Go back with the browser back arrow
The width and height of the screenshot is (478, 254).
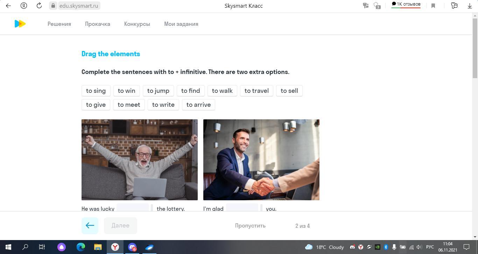point(8,6)
